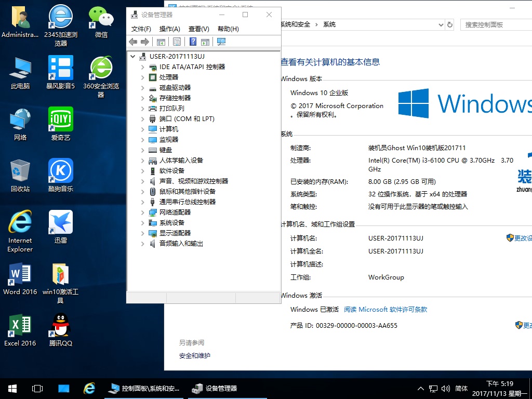The image size is (532, 399).
Task: Open the Properties toolbar icon in Device Manager
Action: pos(177,42)
